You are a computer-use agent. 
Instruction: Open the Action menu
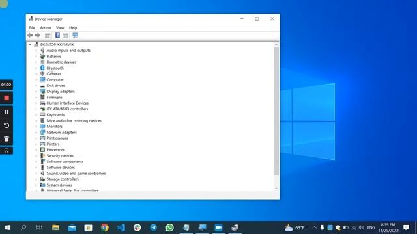pyautogui.click(x=46, y=27)
